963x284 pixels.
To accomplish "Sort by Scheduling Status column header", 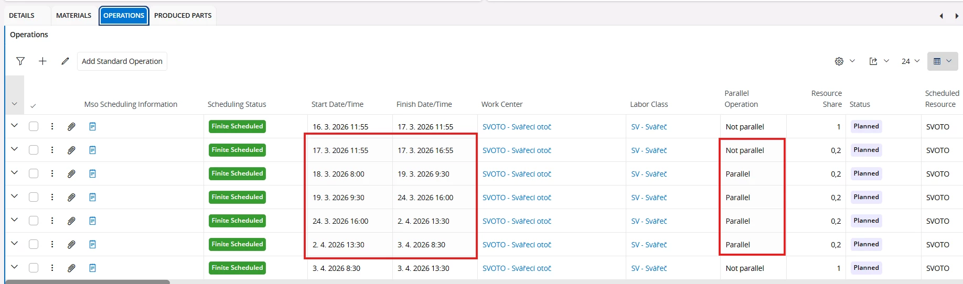I will tap(237, 104).
